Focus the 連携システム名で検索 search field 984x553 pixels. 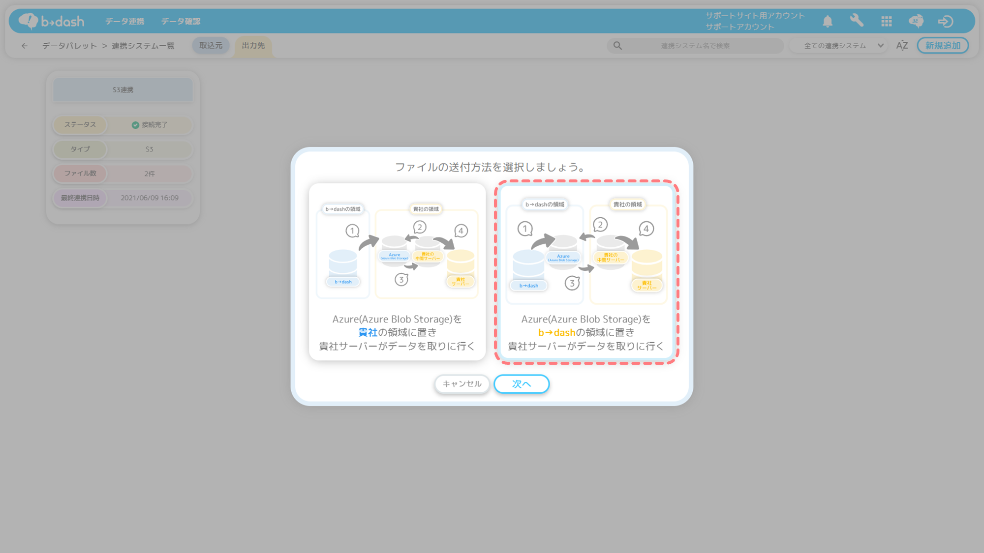click(695, 46)
